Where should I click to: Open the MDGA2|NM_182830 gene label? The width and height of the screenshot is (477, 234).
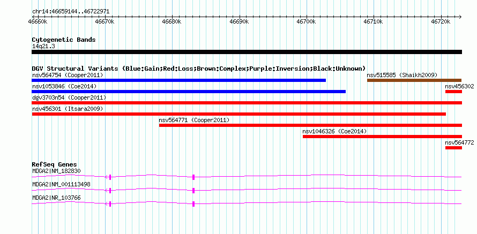point(57,171)
